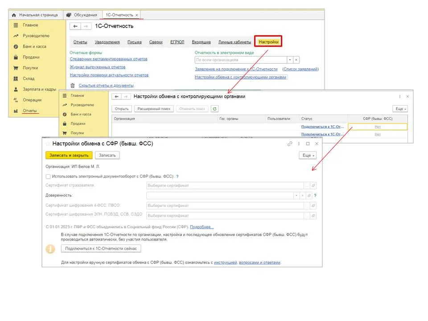The width and height of the screenshot is (428, 321).
Task: Open Скрытые отчеты и документы link
Action: [106, 86]
